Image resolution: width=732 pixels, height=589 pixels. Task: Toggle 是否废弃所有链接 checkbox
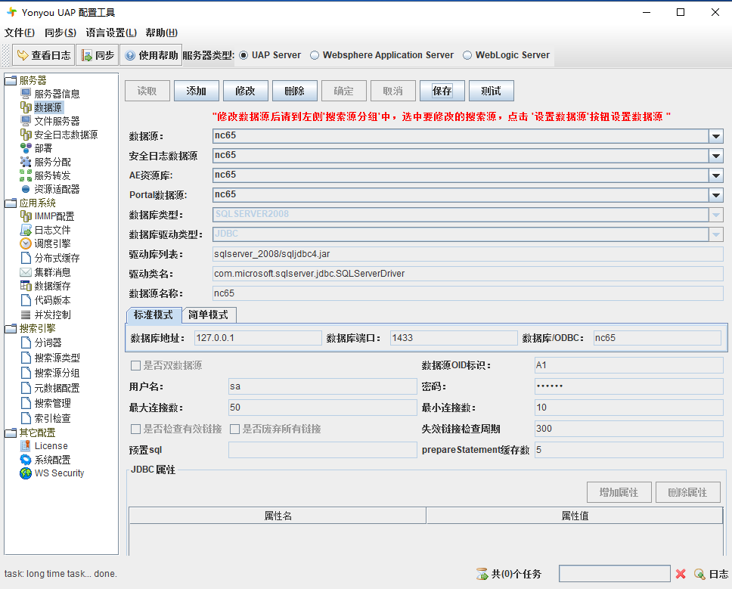[235, 429]
